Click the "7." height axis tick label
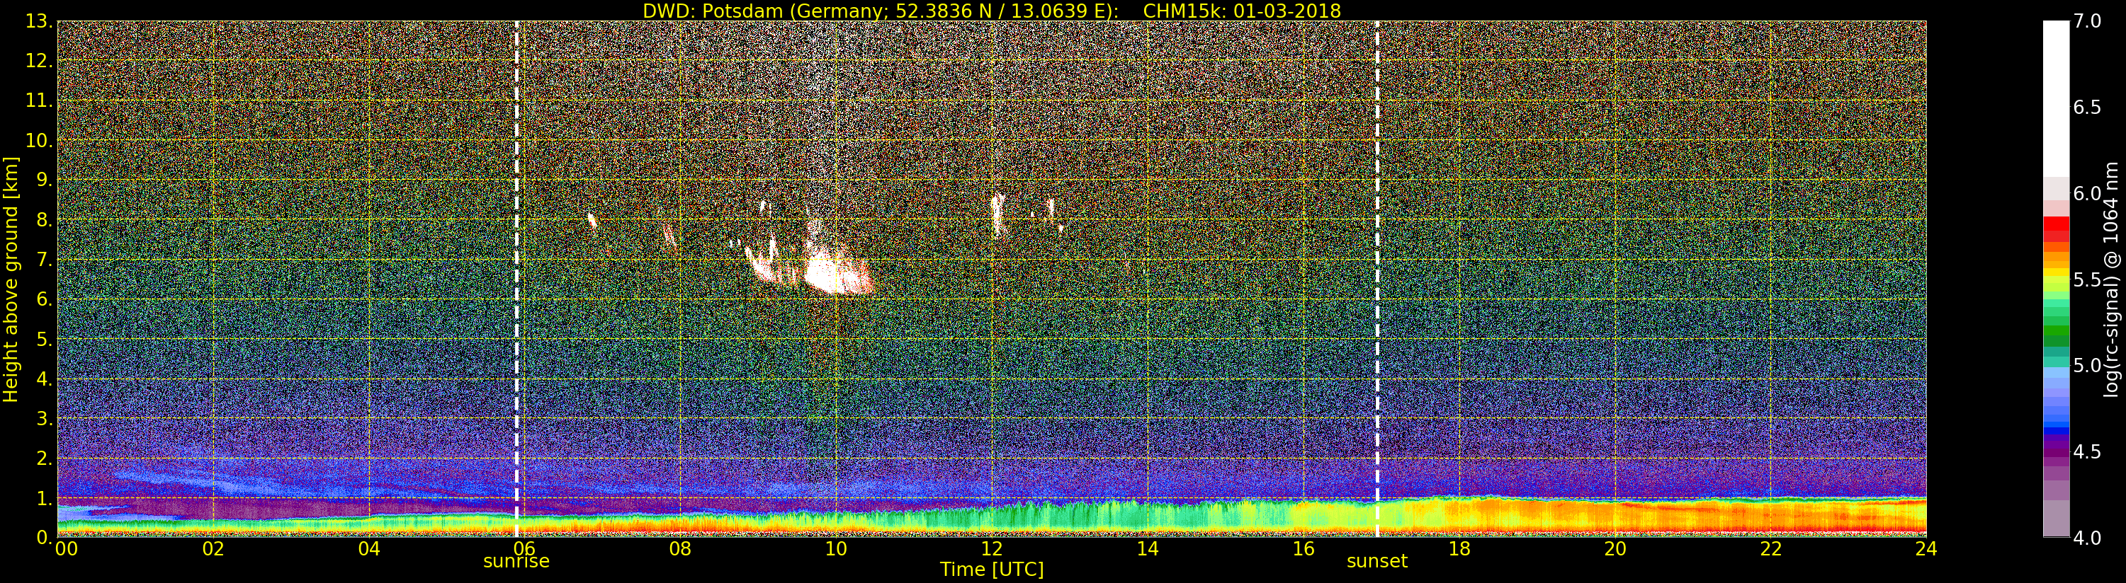Viewport: 2126px width, 583px height. 45,260
